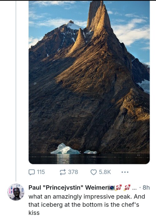Viewport: 156px width, 219px height.
Task: Open the 8h timestamp link
Action: pyautogui.click(x=146, y=187)
